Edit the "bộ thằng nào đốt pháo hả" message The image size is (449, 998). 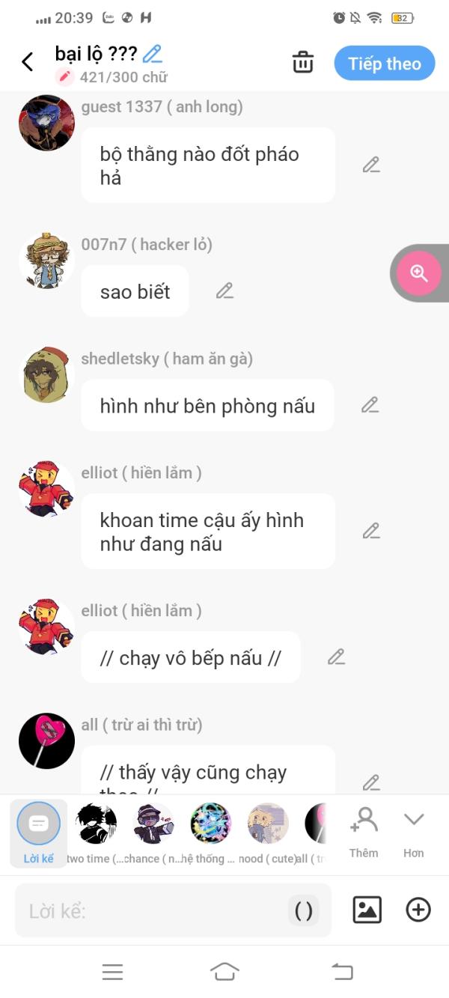(371, 165)
